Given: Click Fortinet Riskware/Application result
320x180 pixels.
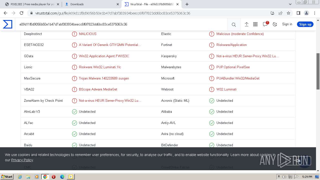Looking at the screenshot, I should click(x=231, y=45).
